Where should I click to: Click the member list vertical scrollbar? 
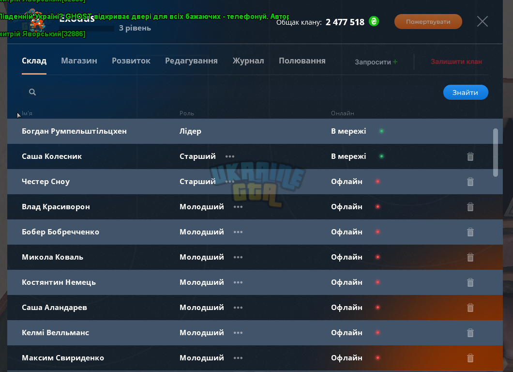[x=495, y=153]
